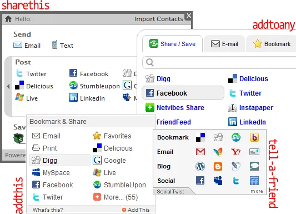Click Twitter icon in tell-a-friend Social row
Viewport: 296px width, 214px height.
(x=236, y=181)
